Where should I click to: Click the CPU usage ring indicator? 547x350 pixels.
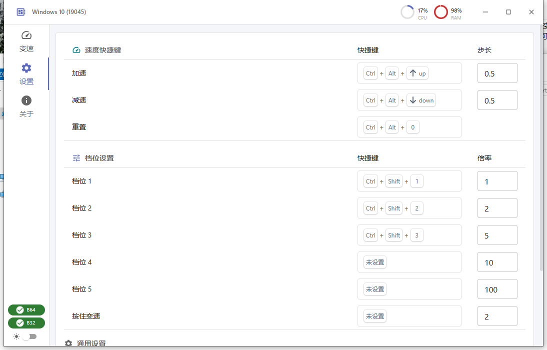[x=407, y=12]
